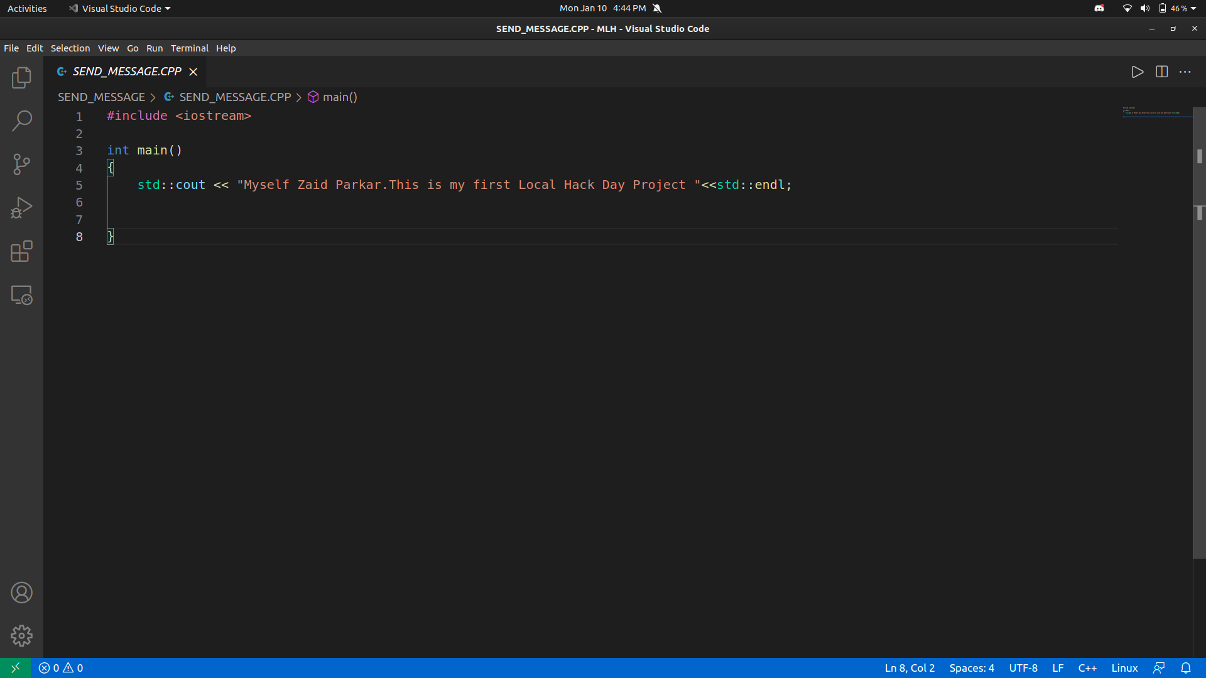This screenshot has width=1206, height=678.
Task: Toggle problems panel via errors and warnings count
Action: pyautogui.click(x=61, y=668)
